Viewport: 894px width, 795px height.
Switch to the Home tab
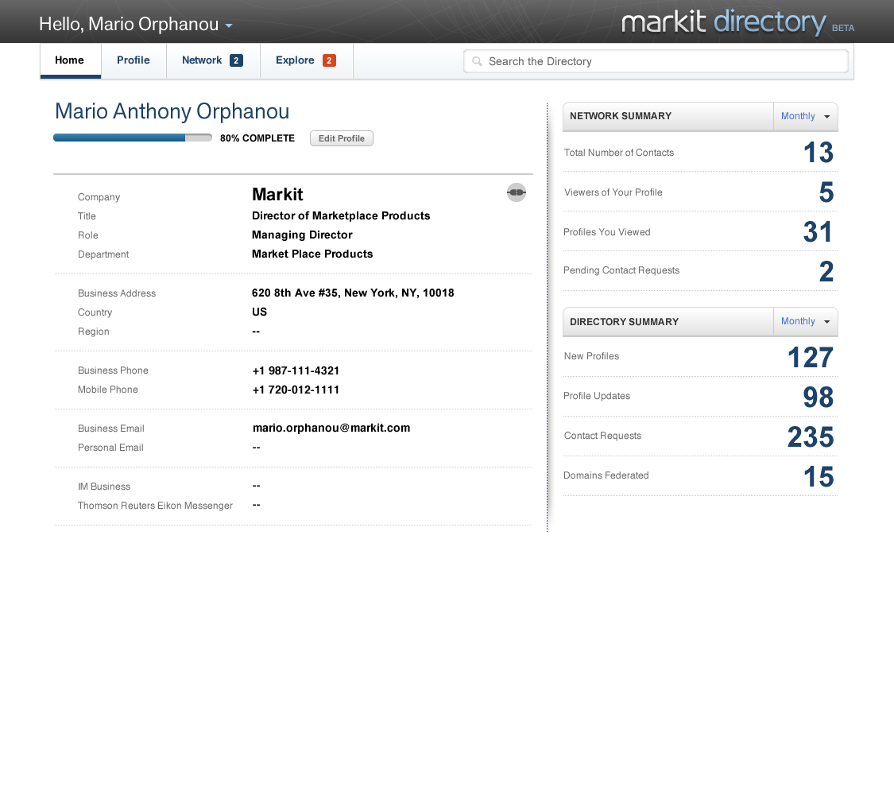tap(70, 60)
